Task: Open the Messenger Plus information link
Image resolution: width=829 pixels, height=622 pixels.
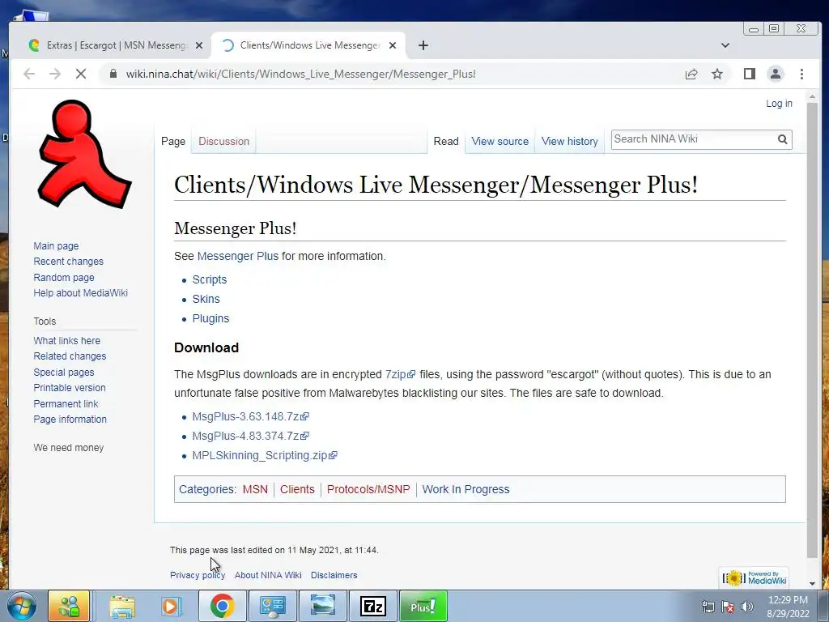Action: [237, 256]
